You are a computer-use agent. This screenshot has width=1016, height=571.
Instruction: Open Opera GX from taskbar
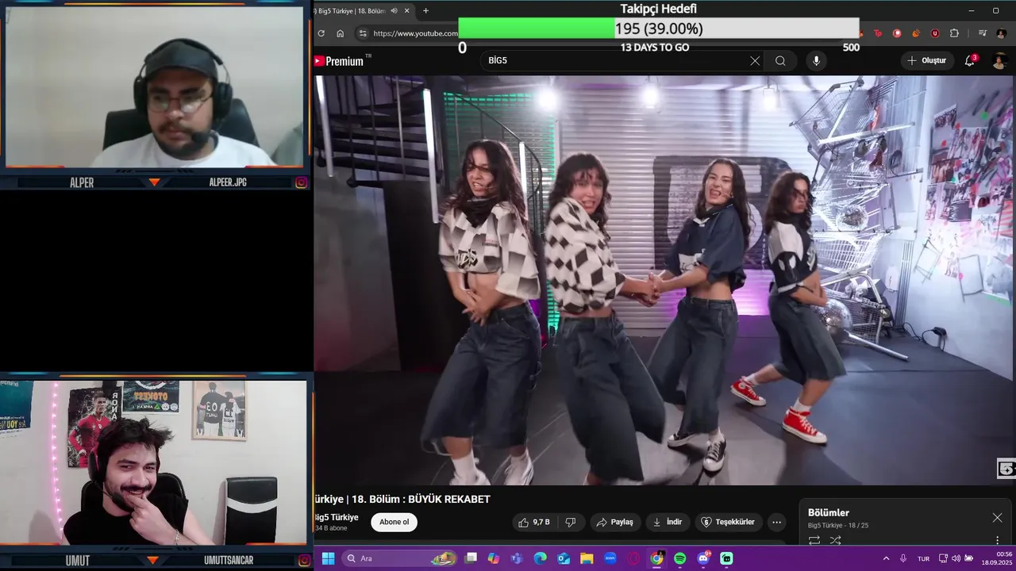point(633,558)
